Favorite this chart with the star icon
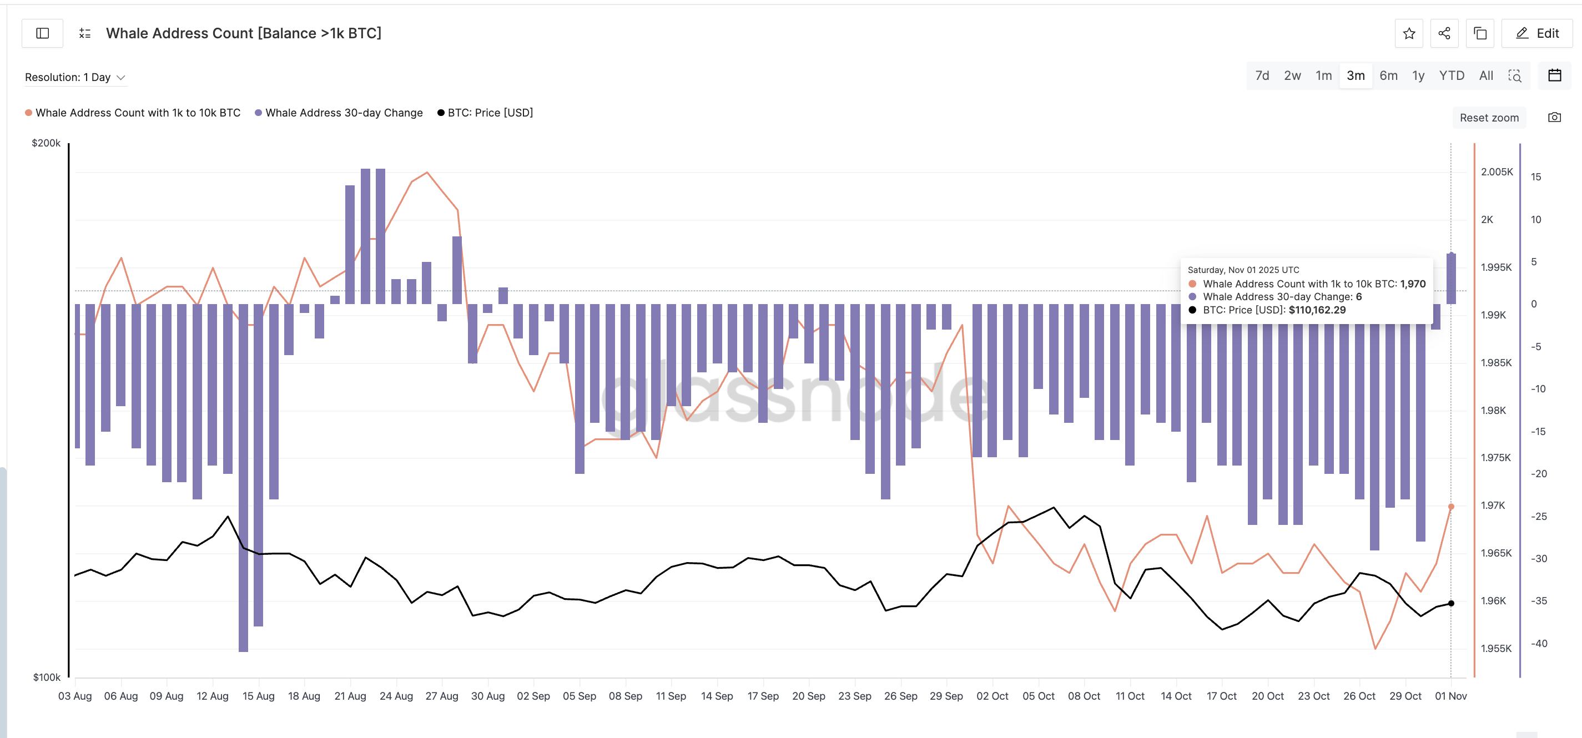This screenshot has height=738, width=1582. coord(1409,33)
